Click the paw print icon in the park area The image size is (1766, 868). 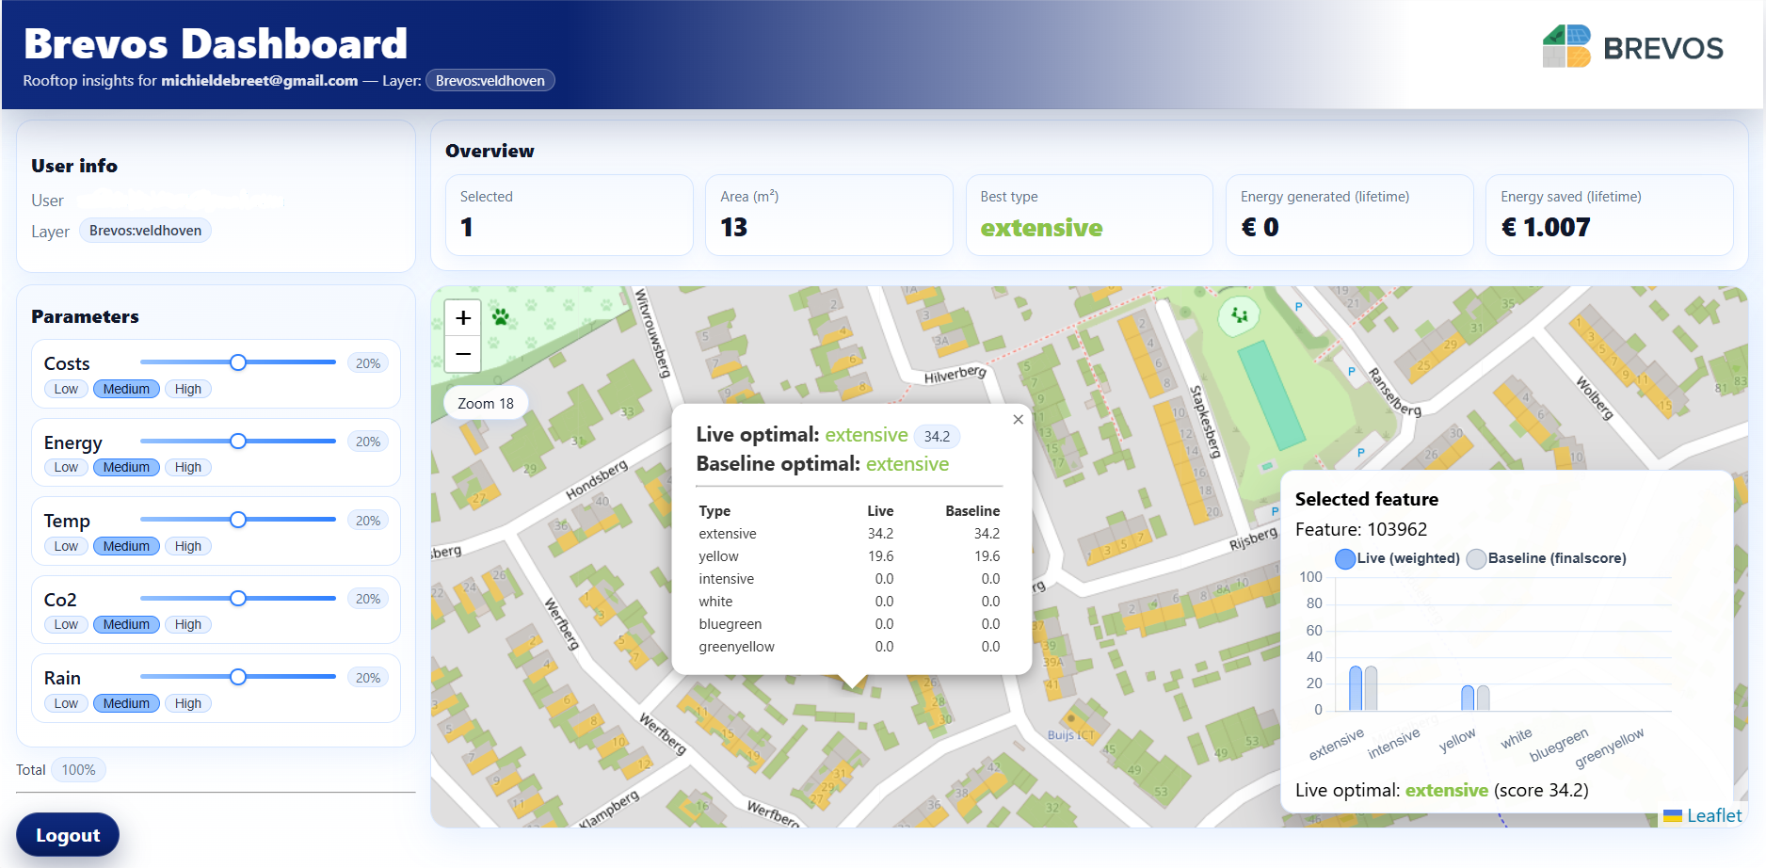pyautogui.click(x=502, y=318)
